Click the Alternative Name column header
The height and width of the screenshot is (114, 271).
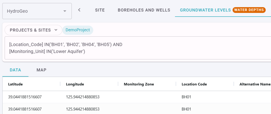point(255,84)
